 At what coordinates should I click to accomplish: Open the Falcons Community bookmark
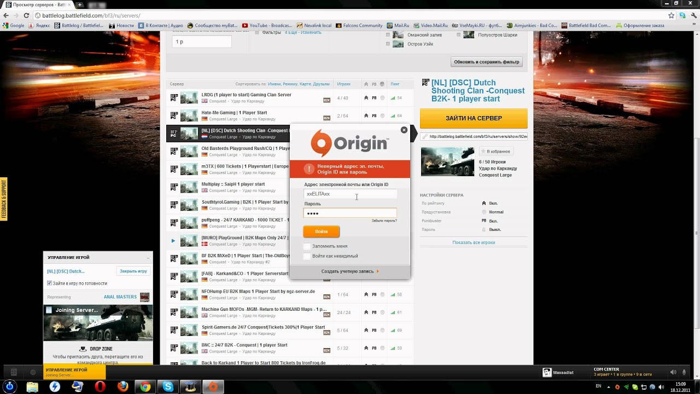pyautogui.click(x=359, y=25)
